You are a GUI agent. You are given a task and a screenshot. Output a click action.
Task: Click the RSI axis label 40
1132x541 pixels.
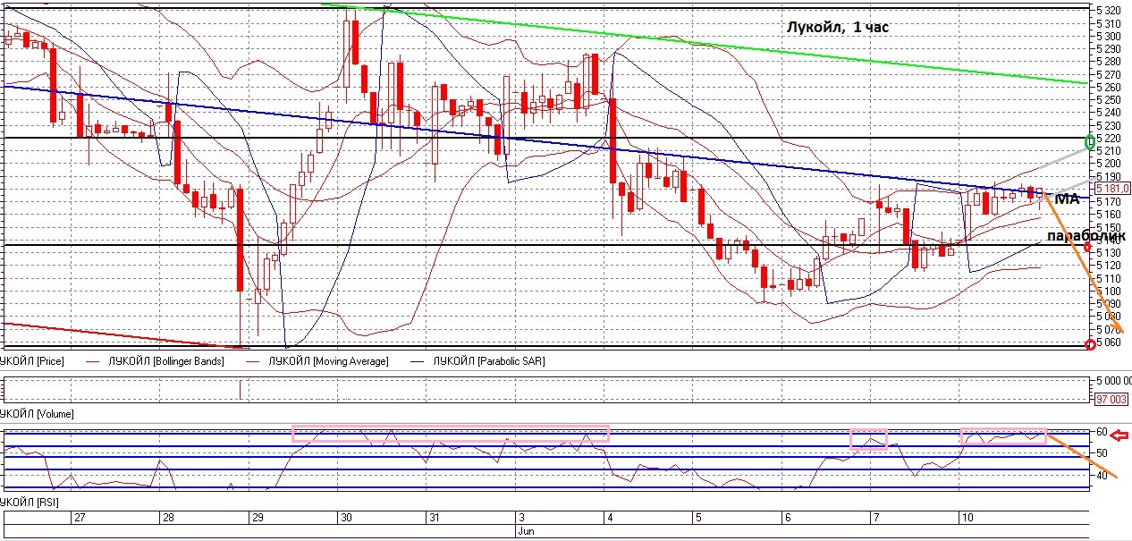1102,476
